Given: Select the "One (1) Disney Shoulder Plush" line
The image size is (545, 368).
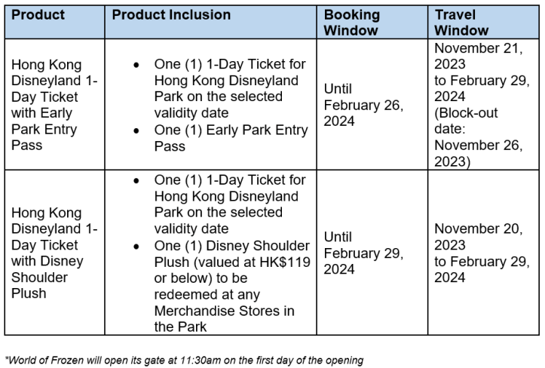Looking at the screenshot, I should click(x=232, y=246).
